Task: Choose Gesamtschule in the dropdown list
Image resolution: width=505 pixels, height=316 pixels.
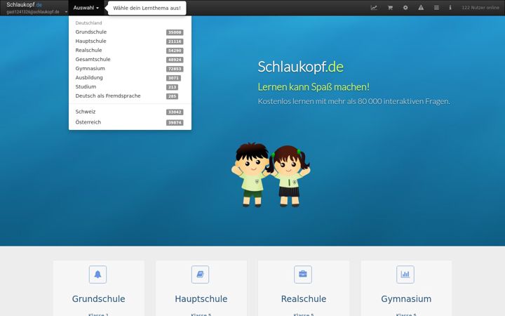Action: tap(130, 59)
